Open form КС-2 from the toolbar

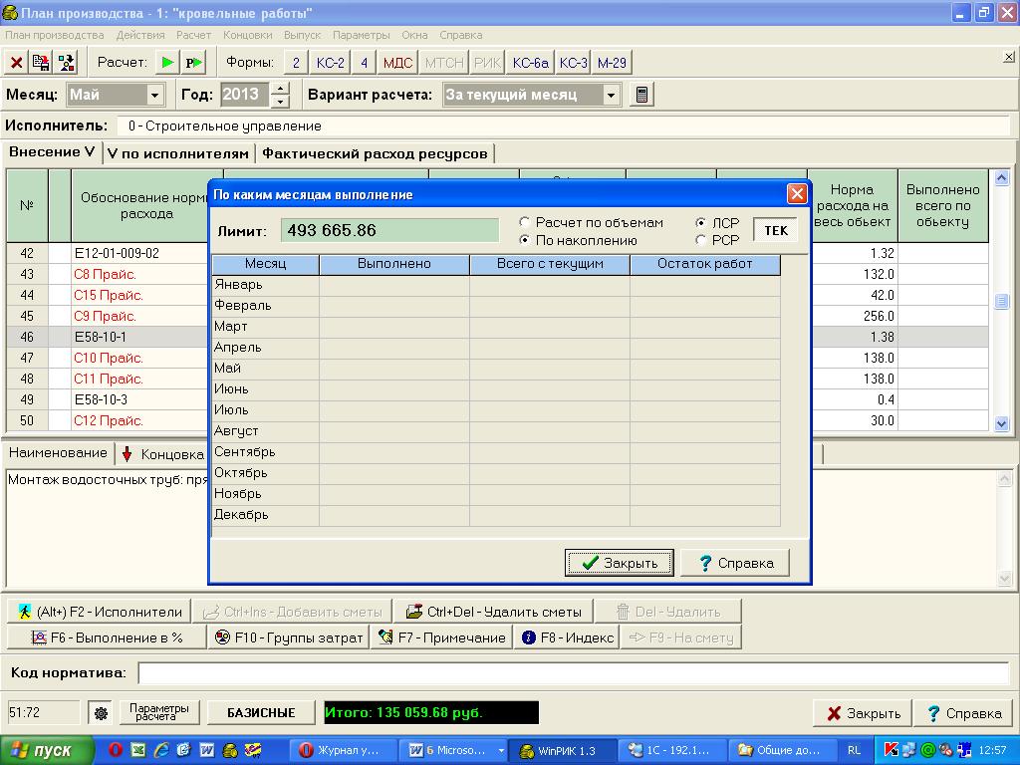pyautogui.click(x=330, y=63)
